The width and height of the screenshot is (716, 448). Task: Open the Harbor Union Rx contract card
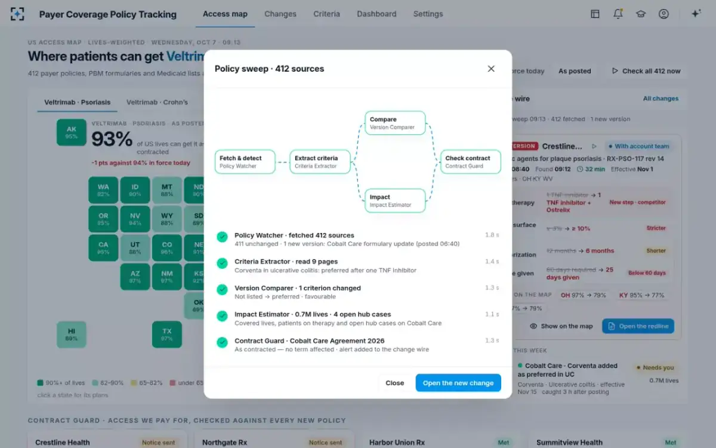(x=441, y=440)
